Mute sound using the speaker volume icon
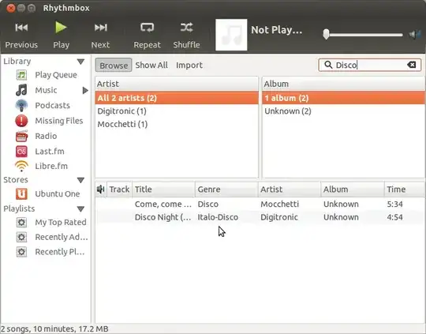 click(x=414, y=35)
